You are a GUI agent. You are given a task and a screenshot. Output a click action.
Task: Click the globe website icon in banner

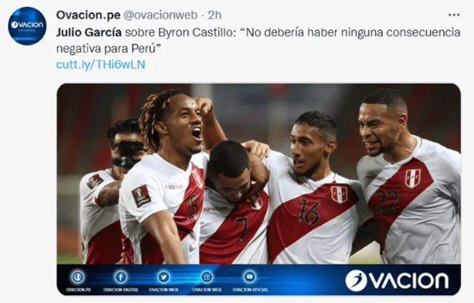click(78, 277)
